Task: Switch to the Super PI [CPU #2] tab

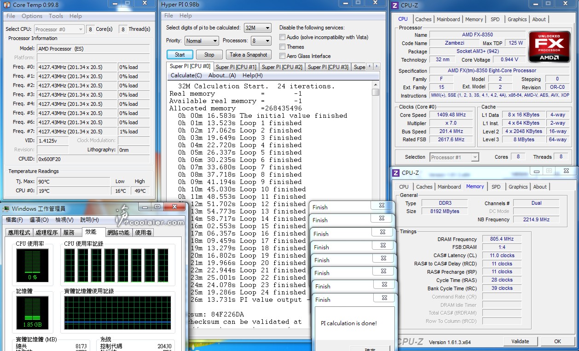Action: tap(282, 67)
